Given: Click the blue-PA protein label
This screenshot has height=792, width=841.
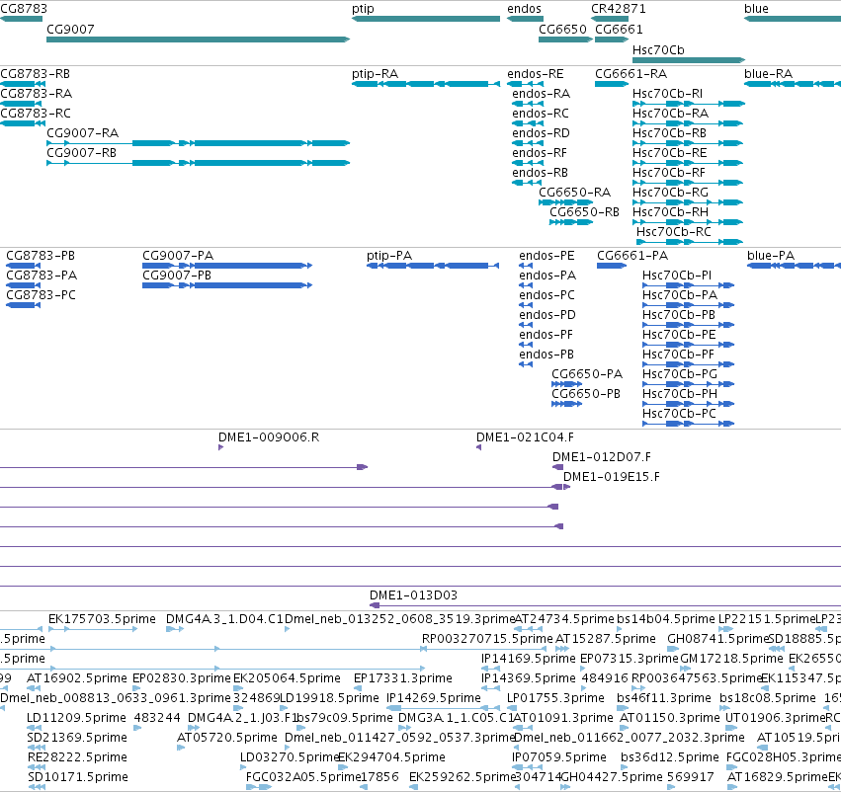Looking at the screenshot, I should [x=771, y=255].
